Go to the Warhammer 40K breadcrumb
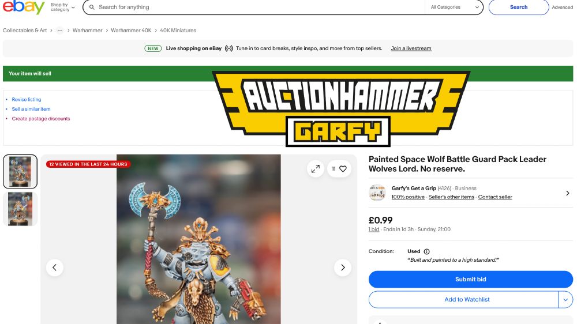The height and width of the screenshot is (324, 577). coord(131,31)
